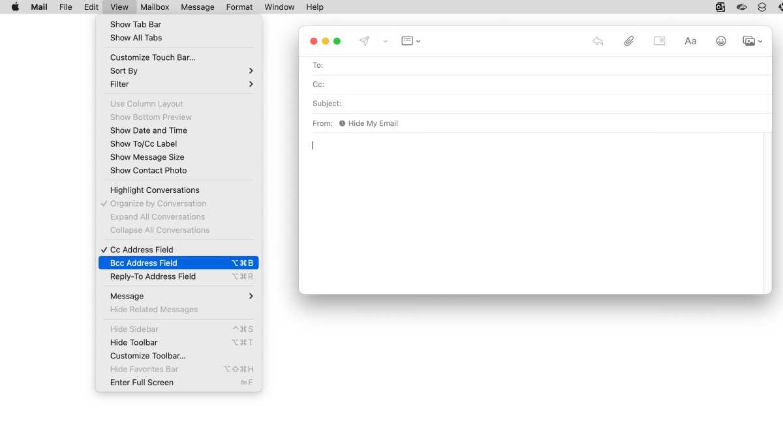The height and width of the screenshot is (440, 783).
Task: Zoom the compose window green button
Action: (x=337, y=41)
